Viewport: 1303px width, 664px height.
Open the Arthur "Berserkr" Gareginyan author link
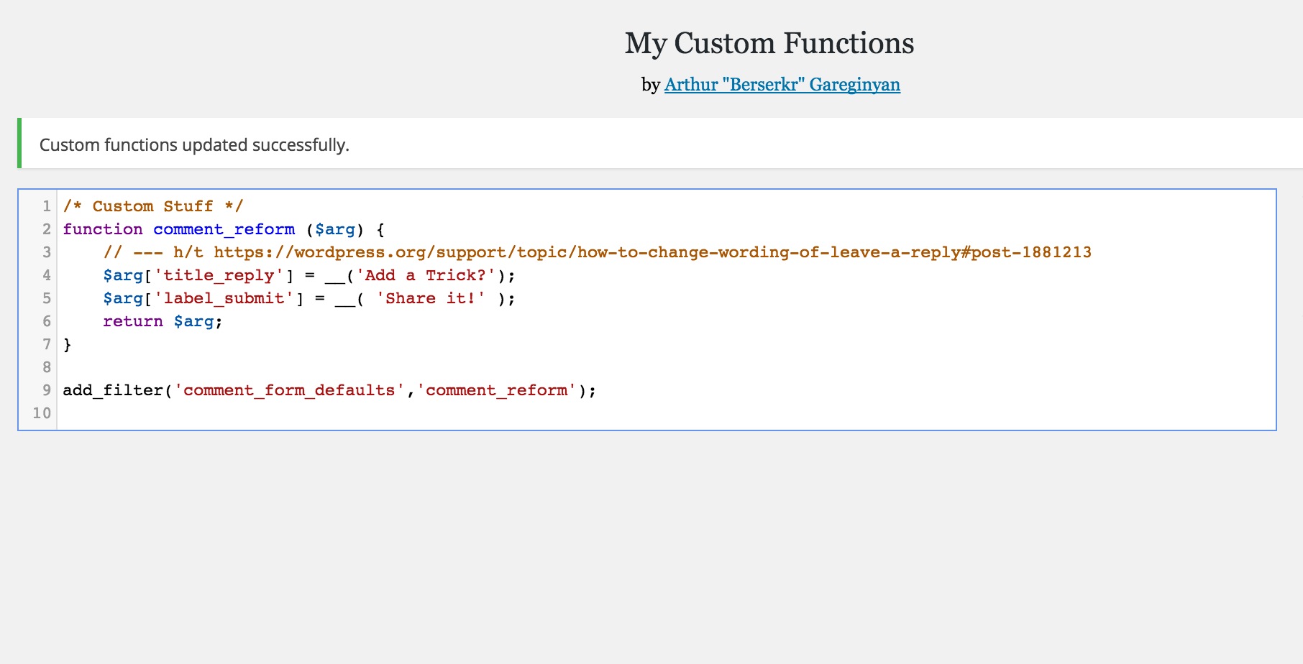click(782, 84)
